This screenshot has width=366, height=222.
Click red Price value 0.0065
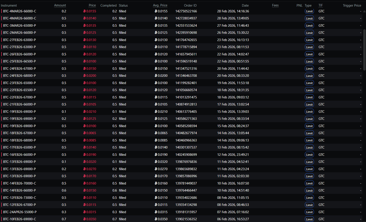pos(90,133)
